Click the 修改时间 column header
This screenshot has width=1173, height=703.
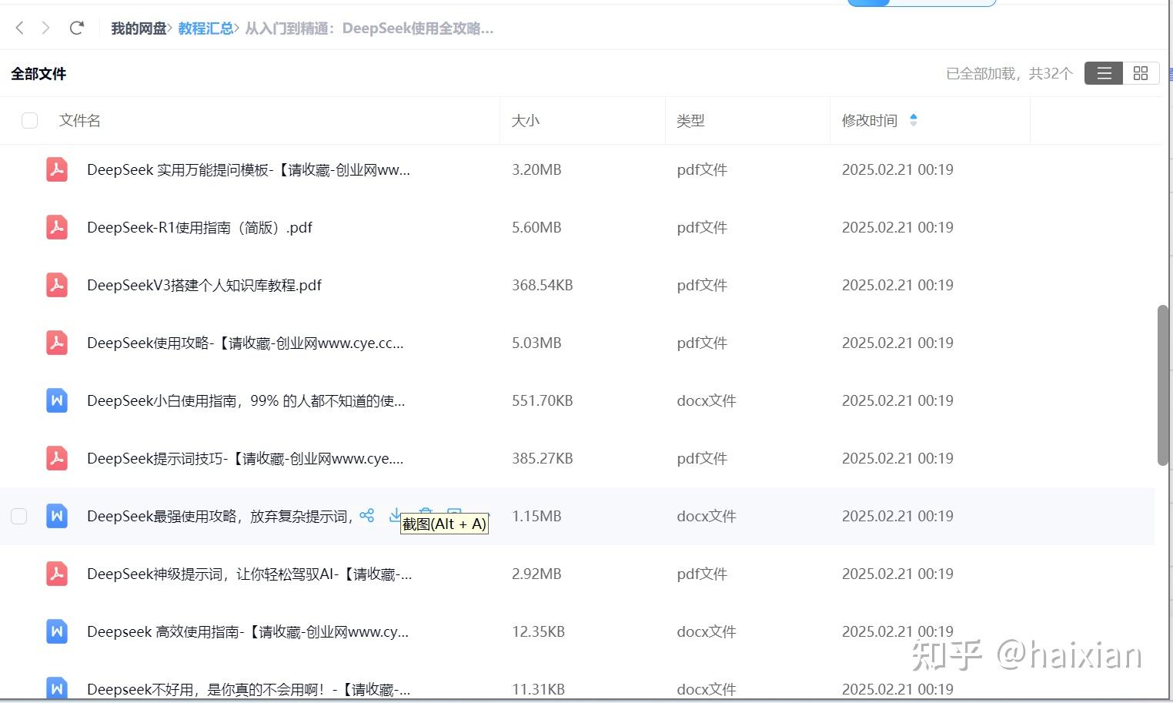(870, 120)
